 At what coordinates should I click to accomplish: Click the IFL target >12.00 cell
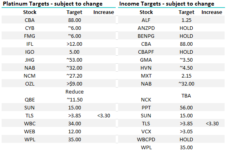click(x=74, y=44)
